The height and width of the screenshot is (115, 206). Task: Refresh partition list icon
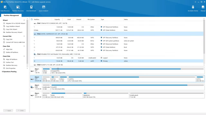click(x=32, y=19)
